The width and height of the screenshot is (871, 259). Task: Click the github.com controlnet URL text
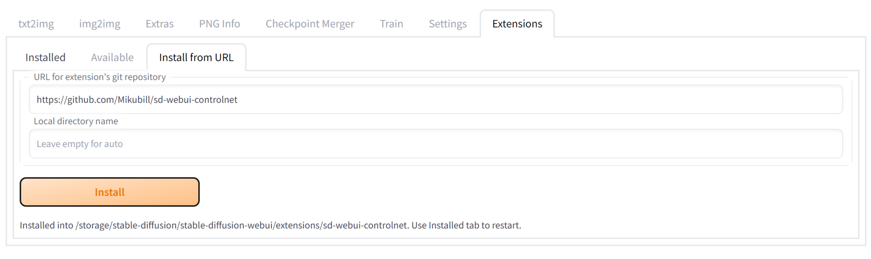[x=137, y=99]
